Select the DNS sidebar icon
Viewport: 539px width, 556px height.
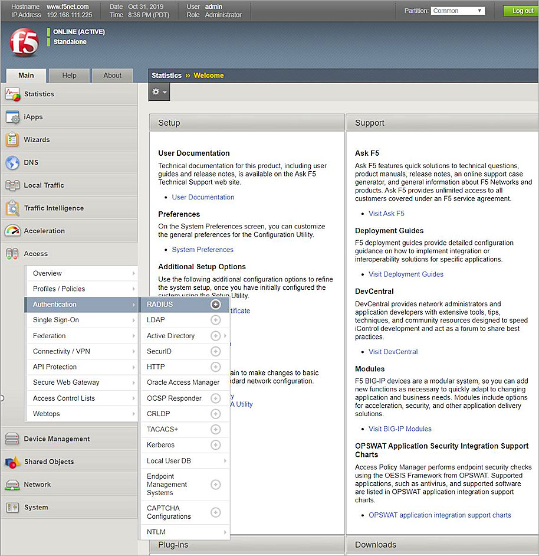point(13,162)
